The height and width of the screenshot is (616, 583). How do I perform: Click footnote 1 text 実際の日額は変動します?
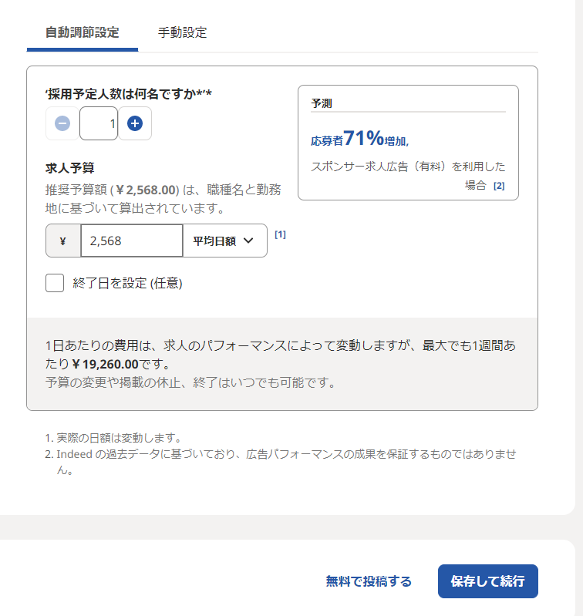[x=119, y=438]
